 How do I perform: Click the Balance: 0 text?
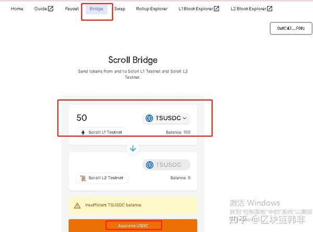(180, 178)
